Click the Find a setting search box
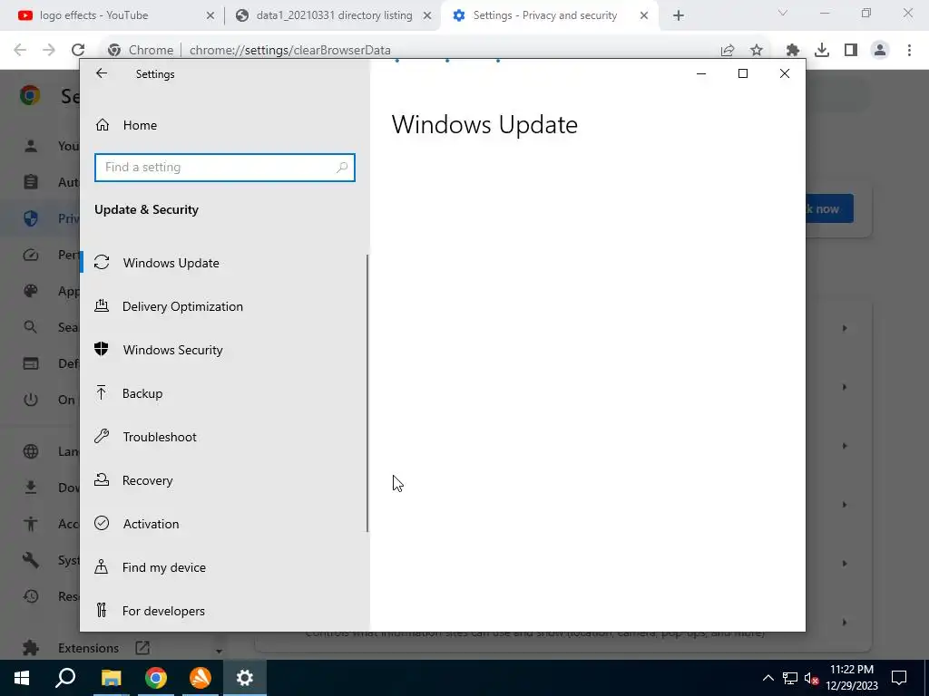Viewport: 929px width, 696px height. point(225,167)
